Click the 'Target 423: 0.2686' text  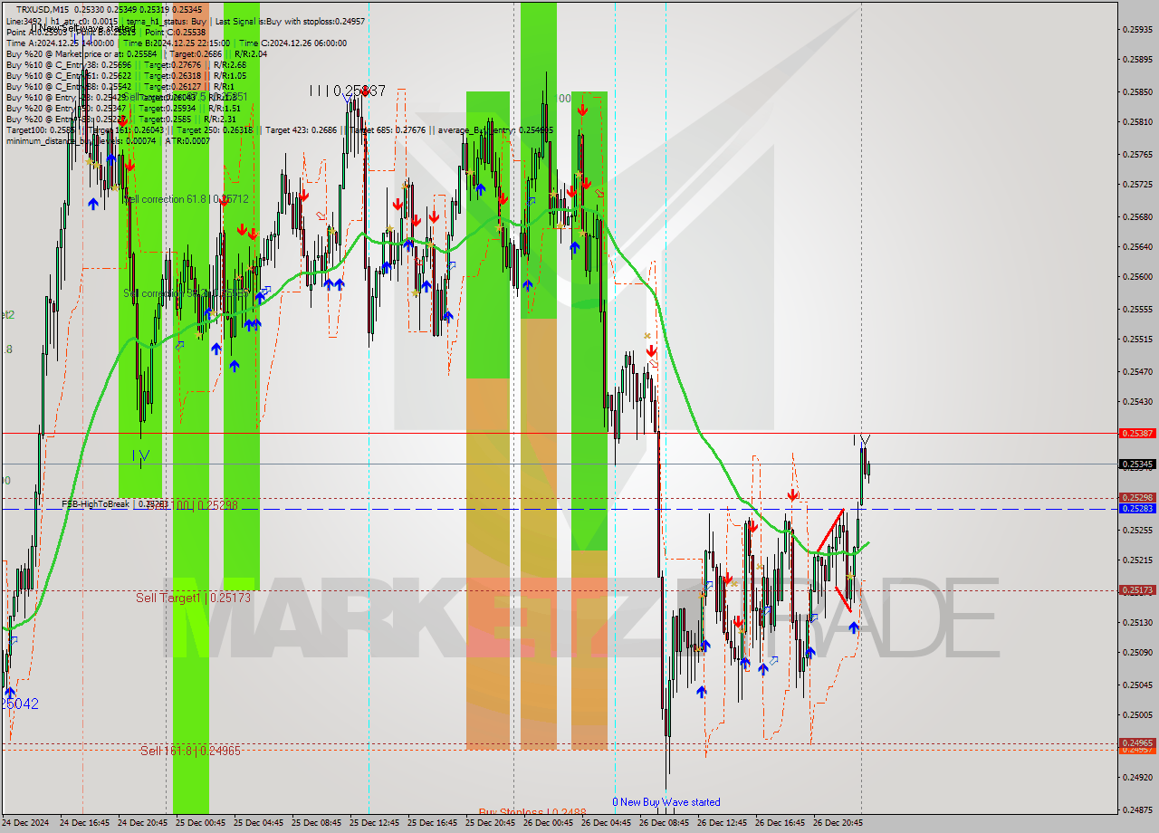click(302, 129)
